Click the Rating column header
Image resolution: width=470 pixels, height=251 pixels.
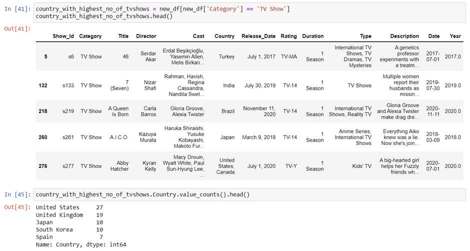point(288,36)
